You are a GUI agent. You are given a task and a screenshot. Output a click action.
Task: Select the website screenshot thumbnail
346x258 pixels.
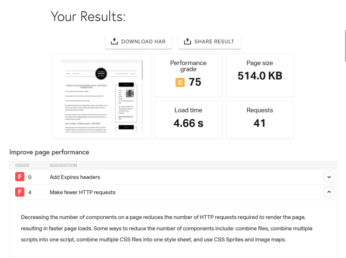[x=101, y=95]
